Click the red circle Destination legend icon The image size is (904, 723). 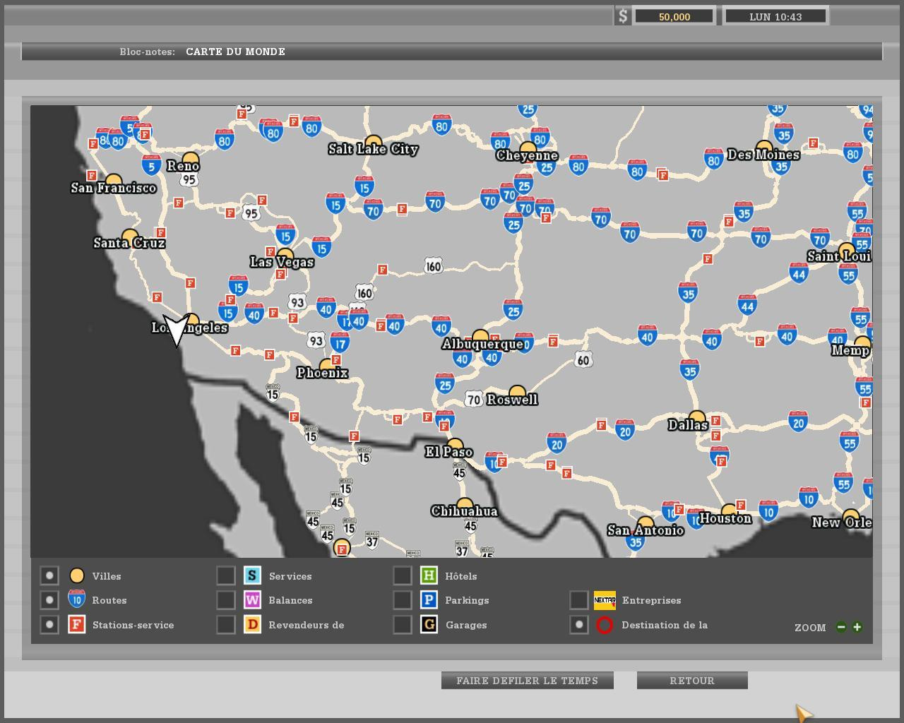pyautogui.click(x=605, y=625)
